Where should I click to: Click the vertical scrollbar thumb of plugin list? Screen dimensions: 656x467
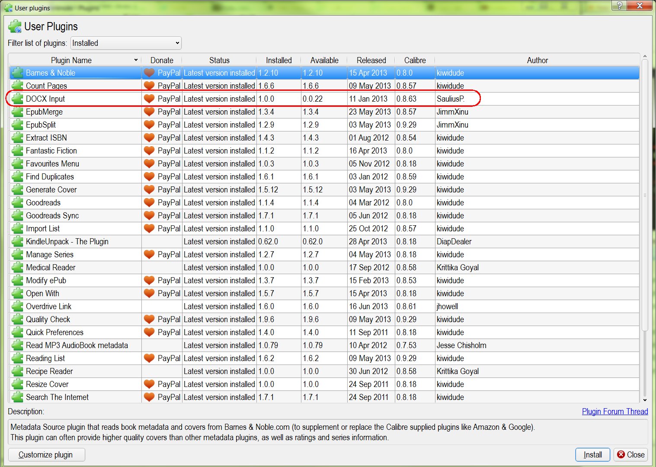(645, 195)
